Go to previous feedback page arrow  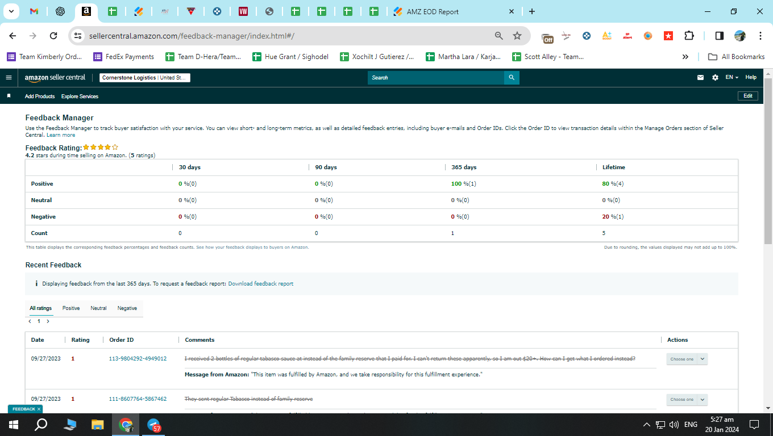pyautogui.click(x=30, y=321)
